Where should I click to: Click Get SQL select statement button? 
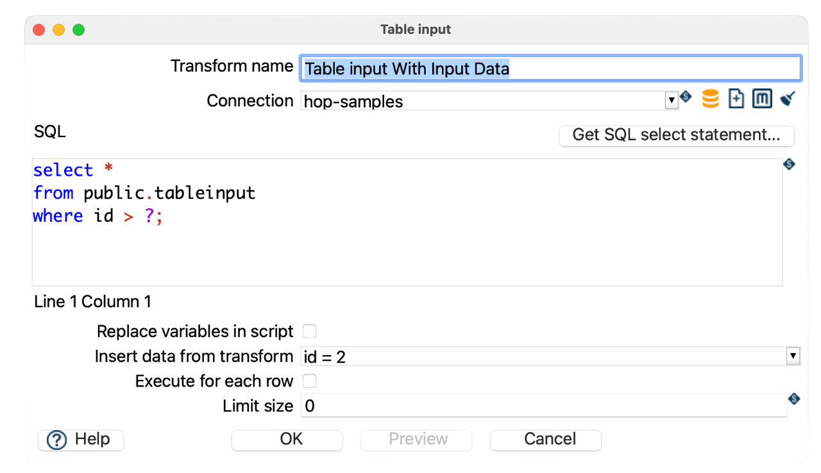coord(676,135)
